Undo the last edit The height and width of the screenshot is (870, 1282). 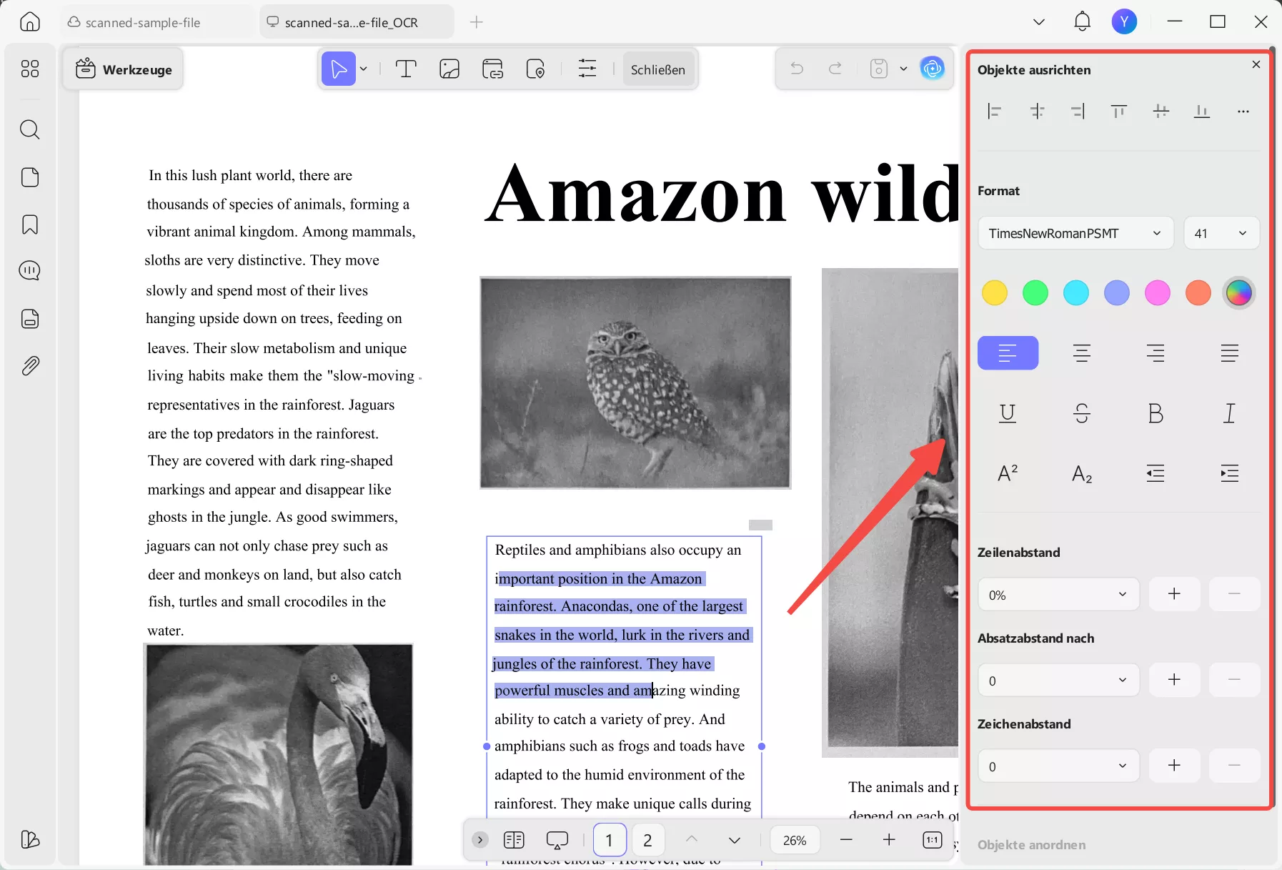tap(797, 69)
